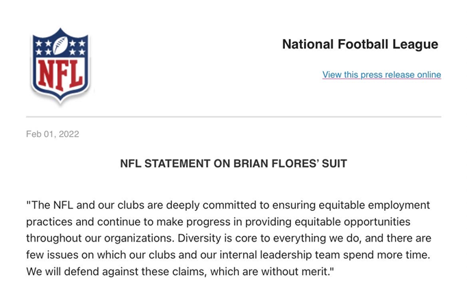Viewport: 467px width, 288px height.
Task: Click the word 'Diversity' in the statement
Action: tap(198, 238)
